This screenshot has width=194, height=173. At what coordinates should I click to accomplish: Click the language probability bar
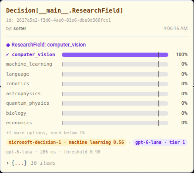click(x=115, y=74)
